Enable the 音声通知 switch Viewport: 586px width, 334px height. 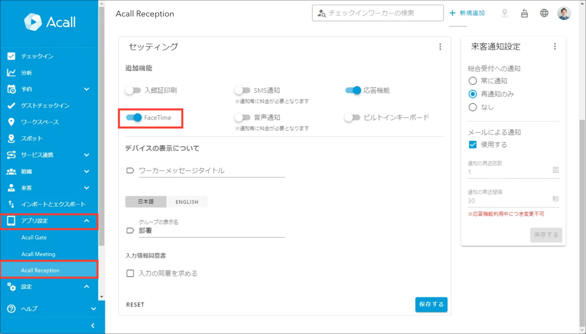click(x=242, y=118)
